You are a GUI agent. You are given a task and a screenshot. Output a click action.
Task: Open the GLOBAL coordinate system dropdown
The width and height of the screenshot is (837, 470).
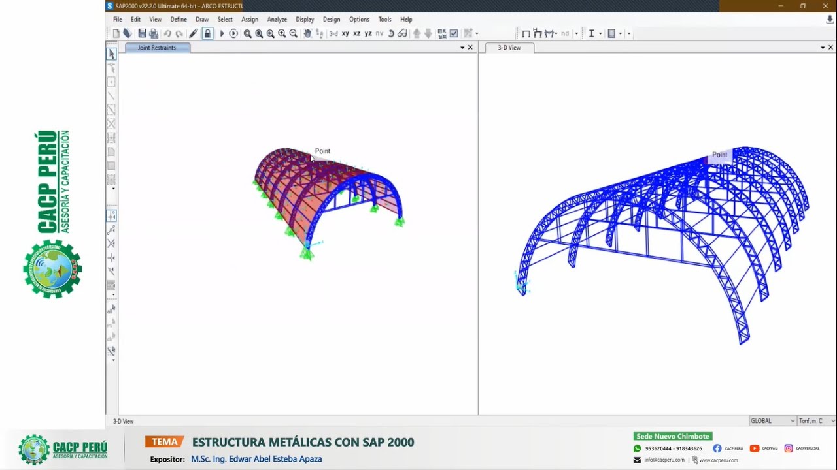tap(772, 421)
